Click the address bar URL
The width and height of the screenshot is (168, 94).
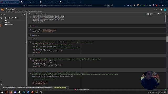pos(60,6)
